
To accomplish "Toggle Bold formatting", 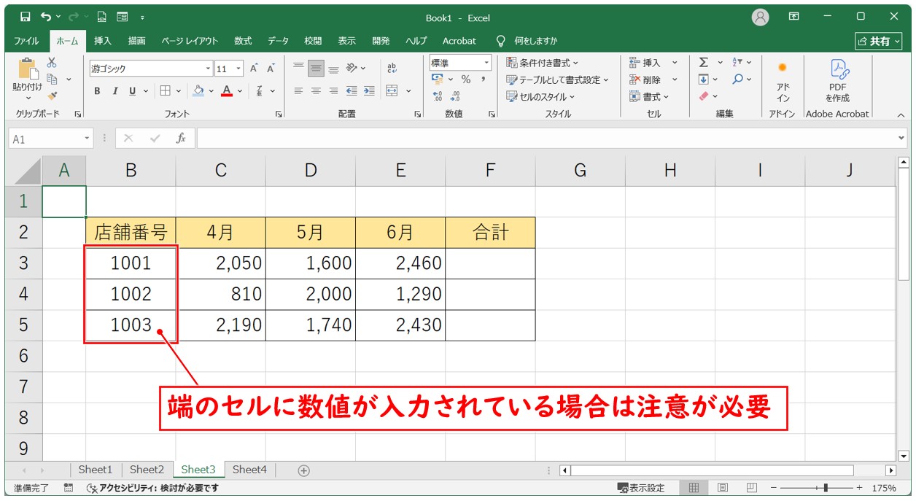I will [97, 91].
